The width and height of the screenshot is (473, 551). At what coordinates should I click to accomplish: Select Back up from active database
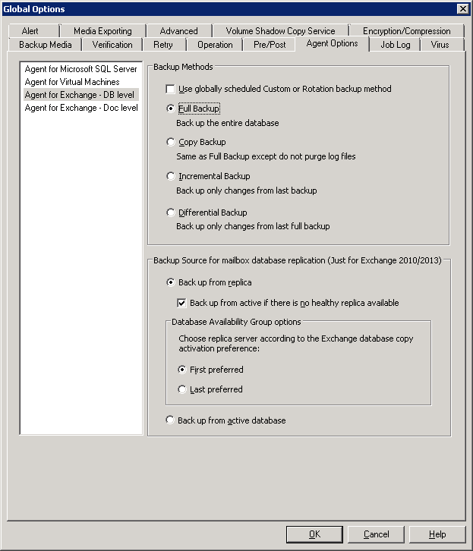pyautogui.click(x=170, y=420)
